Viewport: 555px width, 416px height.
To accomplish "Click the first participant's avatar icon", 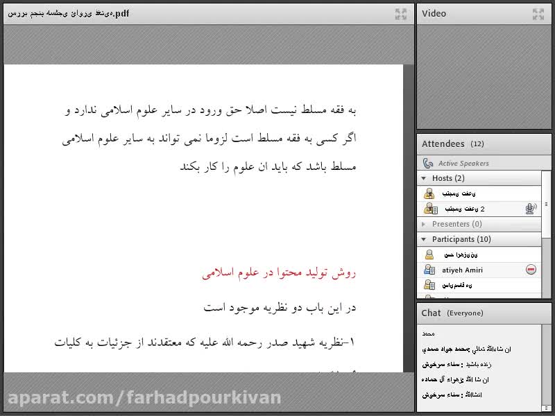I will pos(429,255).
